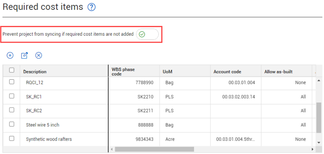Image resolution: width=324 pixels, height=154 pixels.
Task: Toggle prevent project from syncing switch
Action: (x=147, y=34)
